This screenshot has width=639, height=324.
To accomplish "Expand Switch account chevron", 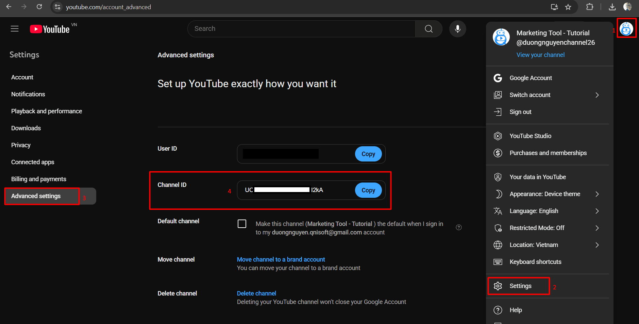I will (597, 95).
